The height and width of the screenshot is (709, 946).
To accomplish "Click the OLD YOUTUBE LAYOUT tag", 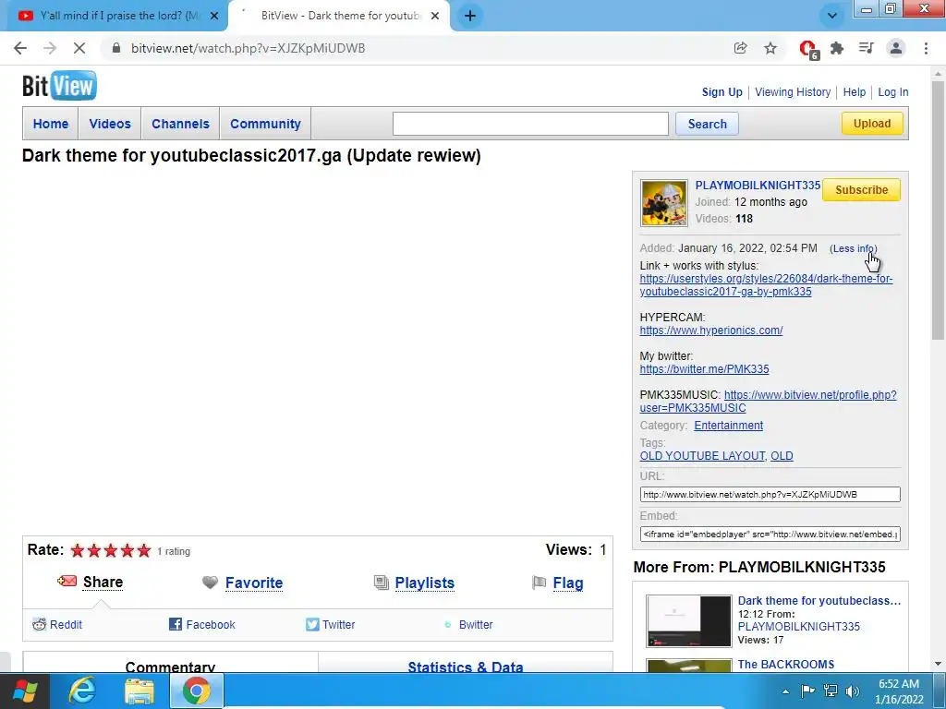I will [x=702, y=456].
